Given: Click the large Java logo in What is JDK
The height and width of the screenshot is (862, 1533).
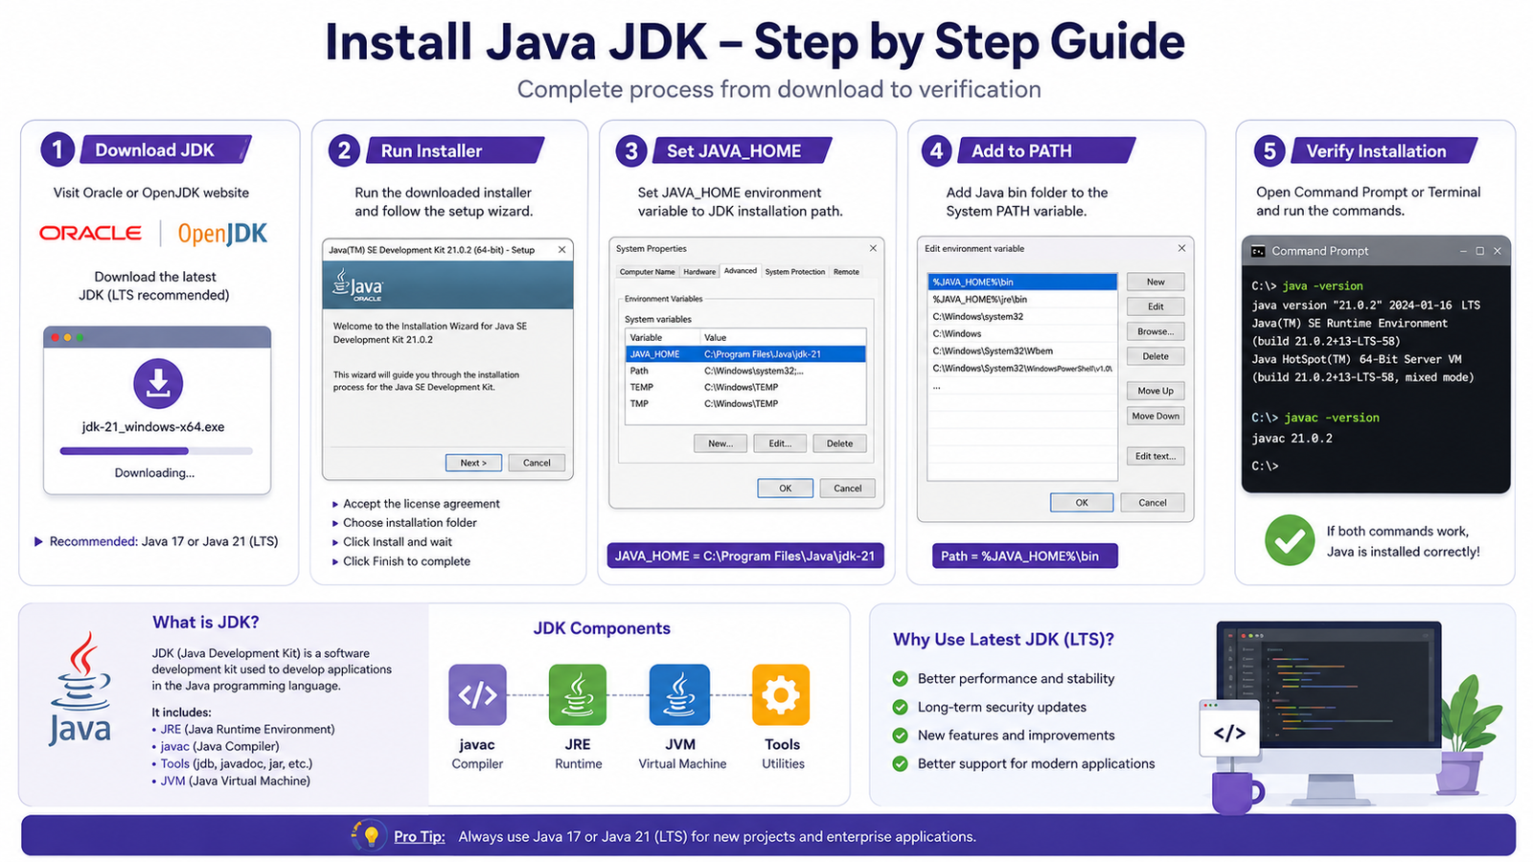Looking at the screenshot, I should 80,688.
